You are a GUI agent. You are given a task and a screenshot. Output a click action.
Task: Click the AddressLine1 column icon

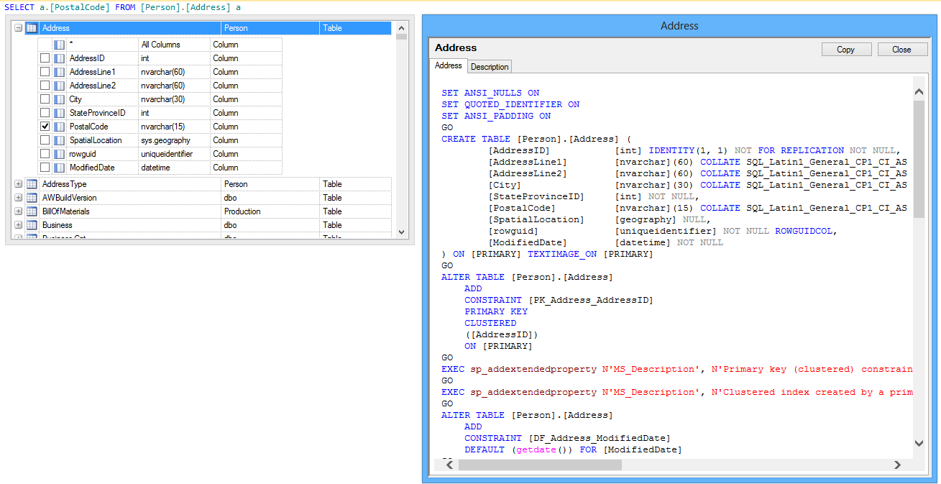click(x=60, y=72)
